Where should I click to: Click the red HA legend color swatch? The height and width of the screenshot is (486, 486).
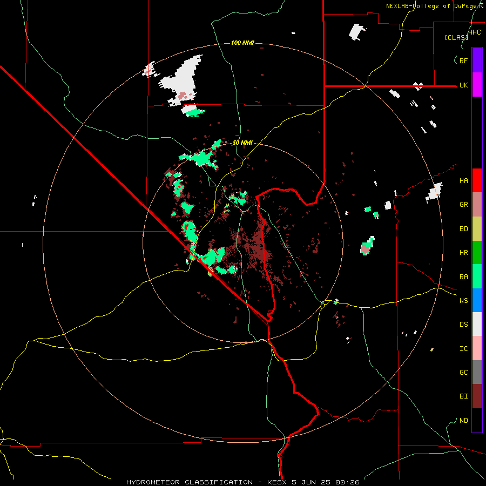tap(477, 180)
